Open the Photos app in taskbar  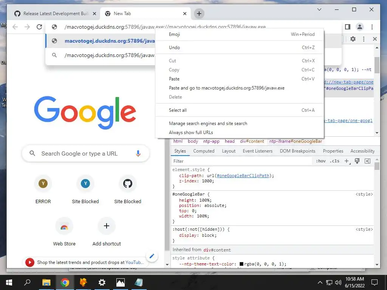(x=121, y=282)
